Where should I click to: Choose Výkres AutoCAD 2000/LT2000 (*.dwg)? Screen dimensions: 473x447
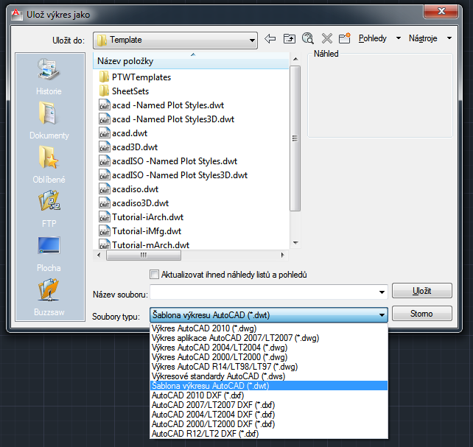(x=268, y=357)
